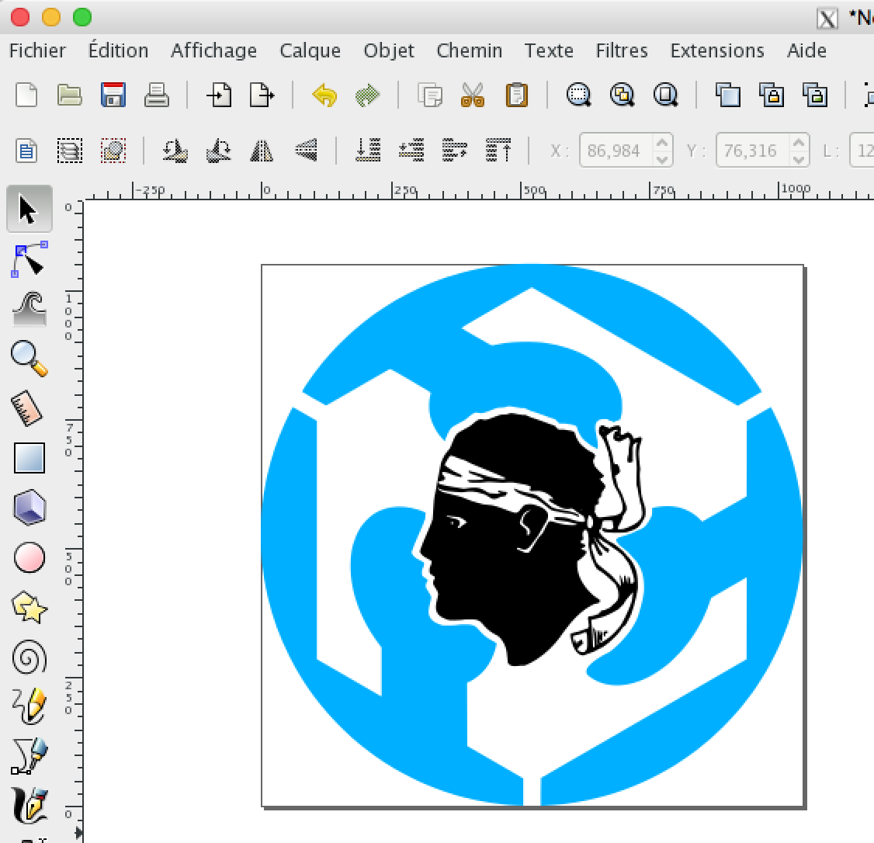The width and height of the screenshot is (874, 843).
Task: Click the Import icon
Action: (219, 95)
